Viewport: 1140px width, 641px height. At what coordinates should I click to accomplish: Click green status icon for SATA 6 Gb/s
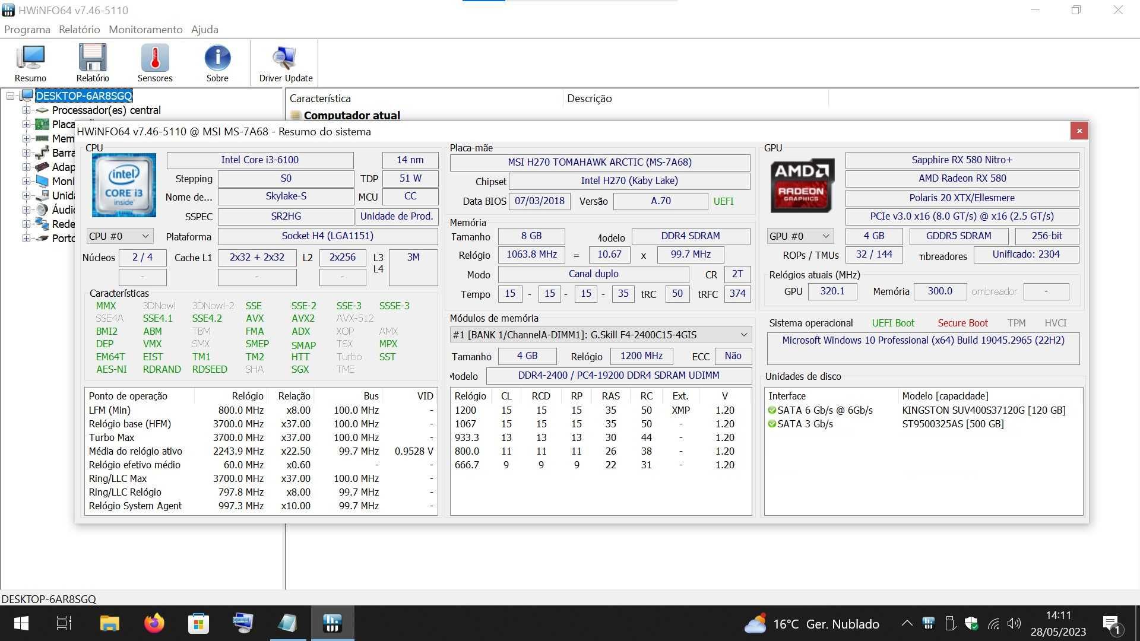click(x=772, y=410)
